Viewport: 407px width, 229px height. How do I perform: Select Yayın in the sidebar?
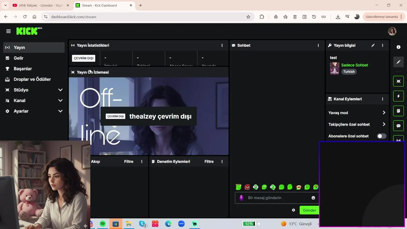tap(34, 47)
